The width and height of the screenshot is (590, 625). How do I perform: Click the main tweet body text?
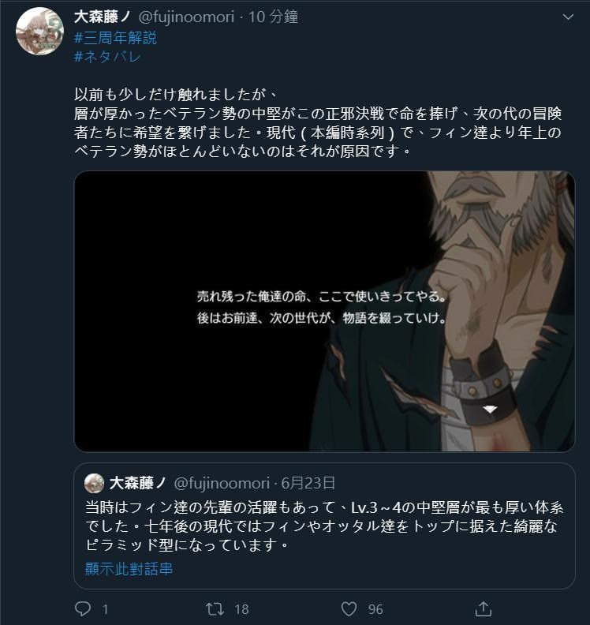coord(318,123)
